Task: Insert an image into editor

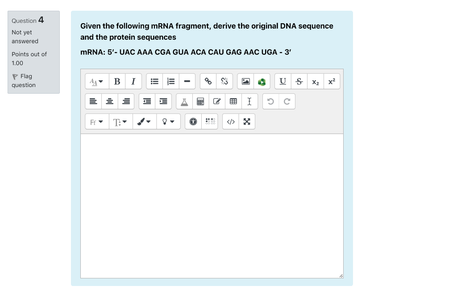Action: point(246,81)
